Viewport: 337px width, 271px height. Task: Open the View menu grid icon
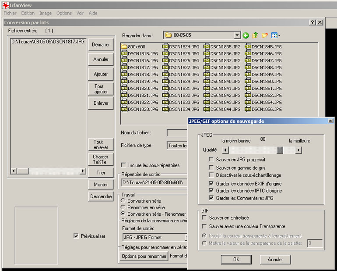coord(276,36)
